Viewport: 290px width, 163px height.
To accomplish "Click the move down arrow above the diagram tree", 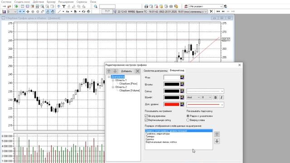I will [x=115, y=71].
